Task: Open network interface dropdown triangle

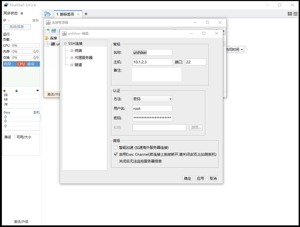Action: (38, 90)
